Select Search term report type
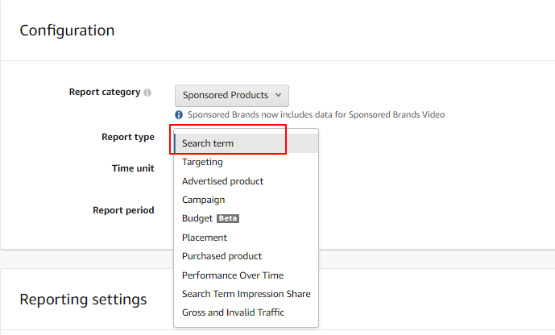The width and height of the screenshot is (555, 335). coord(246,143)
